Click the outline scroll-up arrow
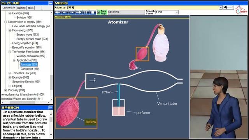The width and height of the screenshot is (249, 140). point(51,13)
